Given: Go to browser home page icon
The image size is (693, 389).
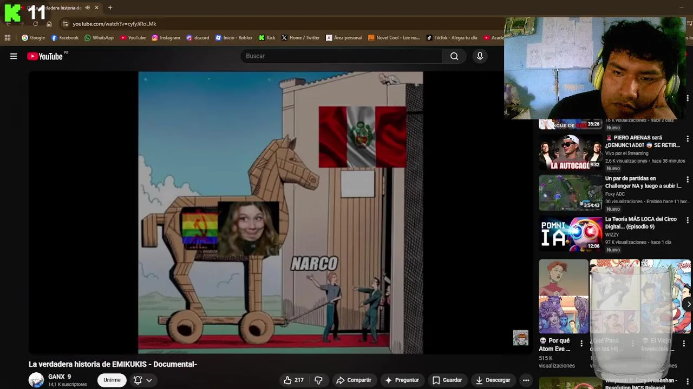Looking at the screenshot, I should [49, 24].
